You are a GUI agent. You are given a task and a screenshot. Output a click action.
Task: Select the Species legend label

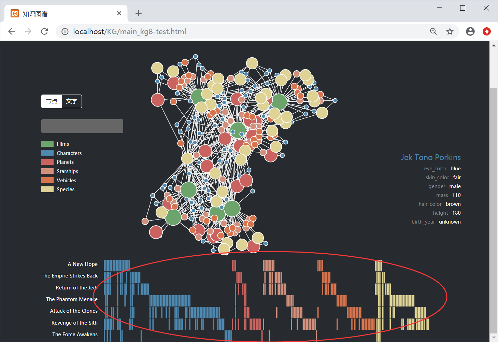[66, 189]
